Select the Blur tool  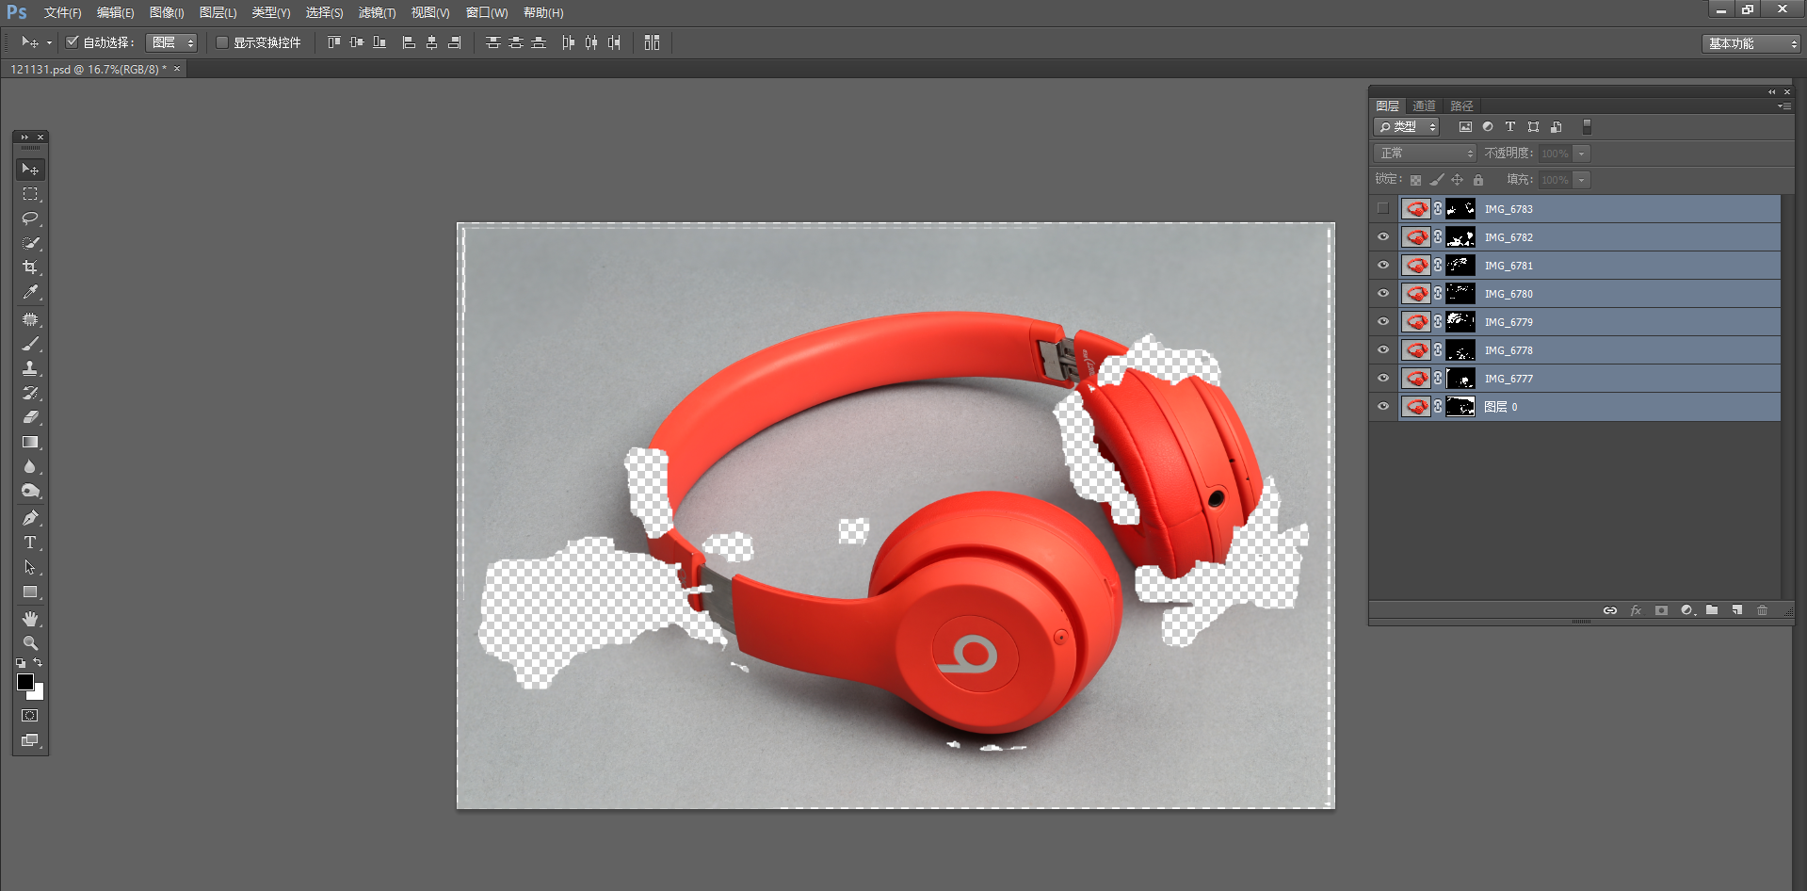pos(30,466)
